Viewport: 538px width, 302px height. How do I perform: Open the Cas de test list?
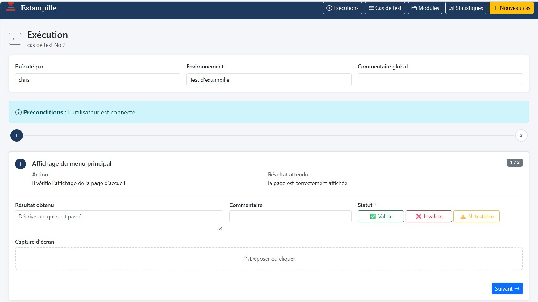(385, 8)
